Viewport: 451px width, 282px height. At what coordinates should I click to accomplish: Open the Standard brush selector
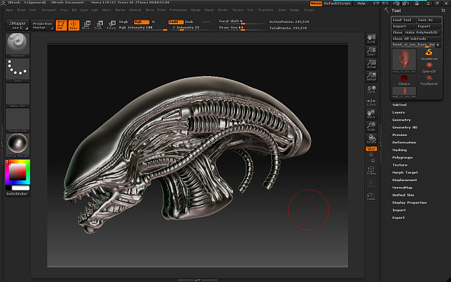tap(18, 45)
